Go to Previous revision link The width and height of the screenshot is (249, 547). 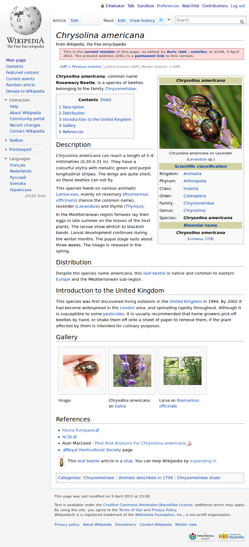pos(86,67)
